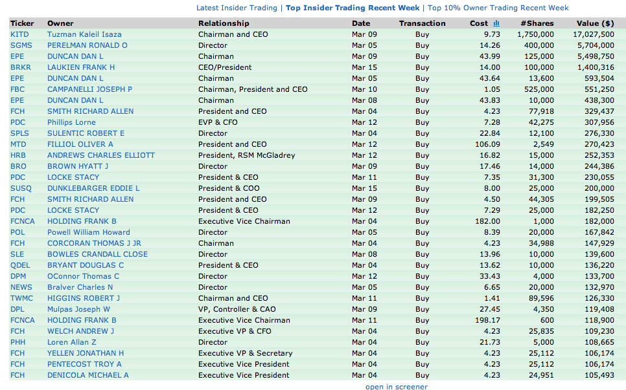Click the open in screener link
The width and height of the screenshot is (626, 390).
(x=396, y=386)
